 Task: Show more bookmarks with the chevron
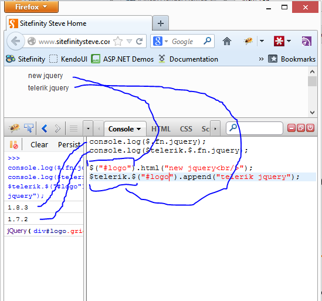click(261, 59)
